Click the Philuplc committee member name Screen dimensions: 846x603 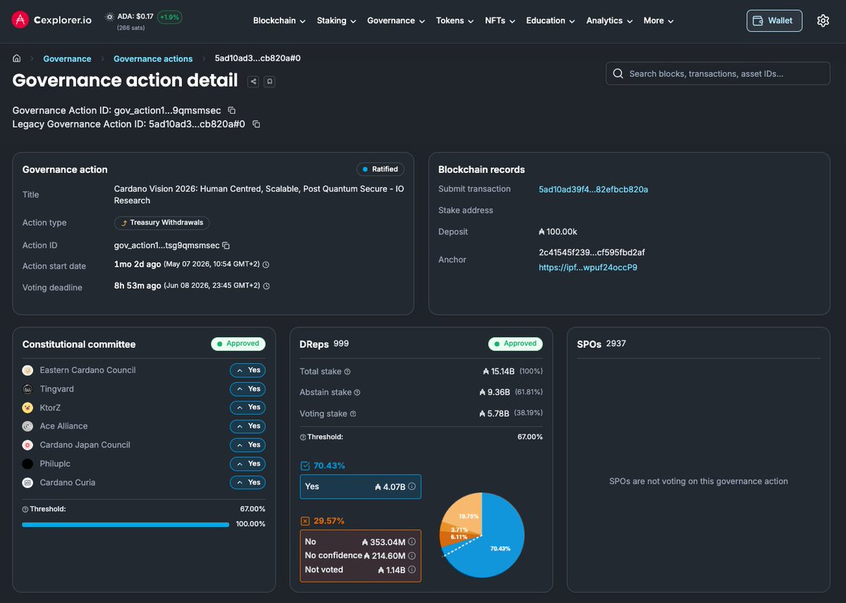pos(55,464)
